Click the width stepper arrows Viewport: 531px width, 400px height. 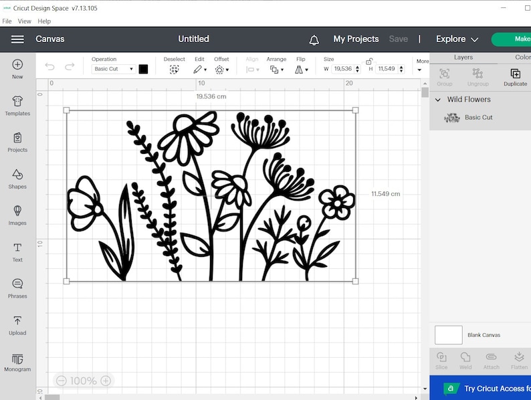[x=357, y=69]
